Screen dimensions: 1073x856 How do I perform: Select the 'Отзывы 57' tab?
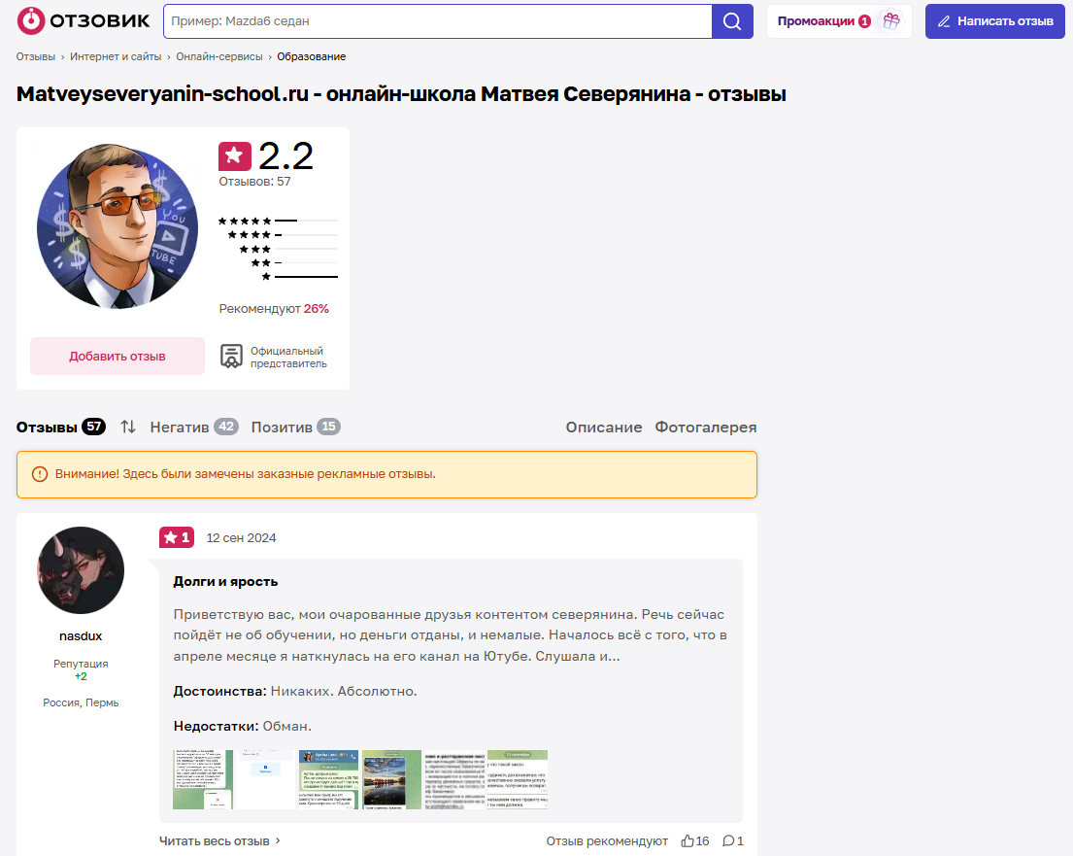click(61, 427)
